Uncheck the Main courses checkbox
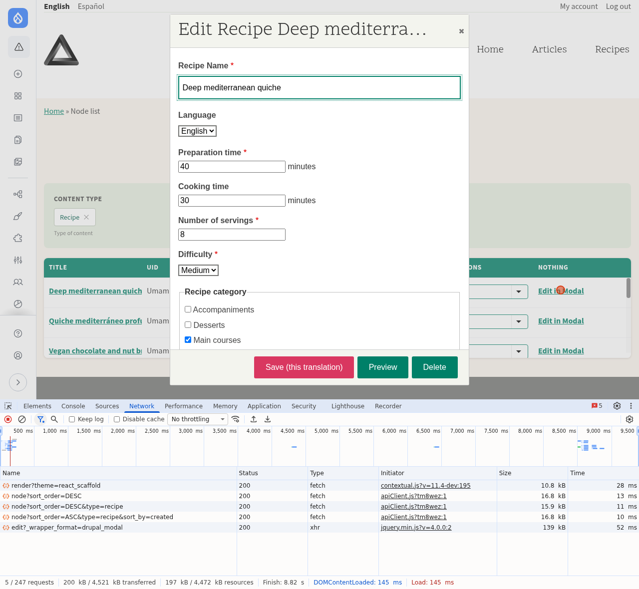639x589 pixels. click(x=188, y=340)
